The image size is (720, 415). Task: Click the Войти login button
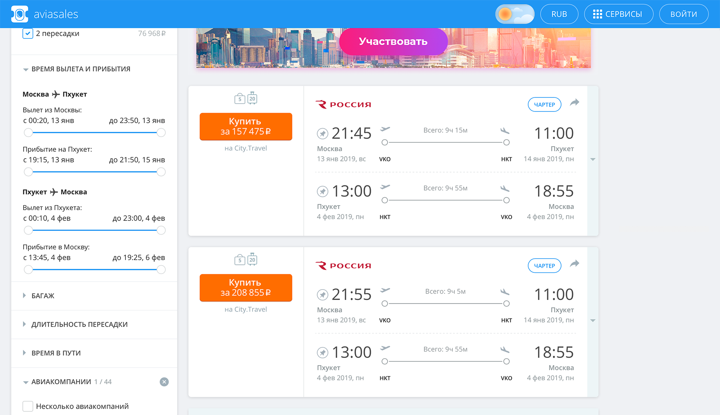point(683,14)
